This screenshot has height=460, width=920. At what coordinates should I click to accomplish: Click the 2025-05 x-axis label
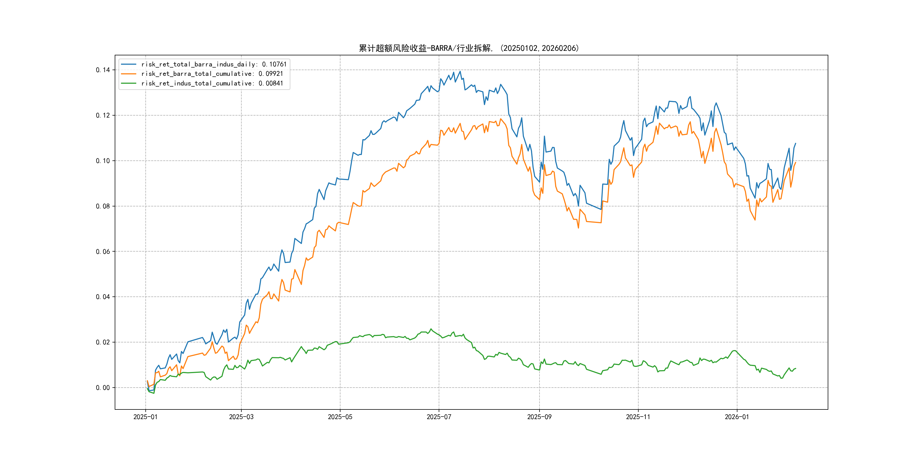click(340, 417)
